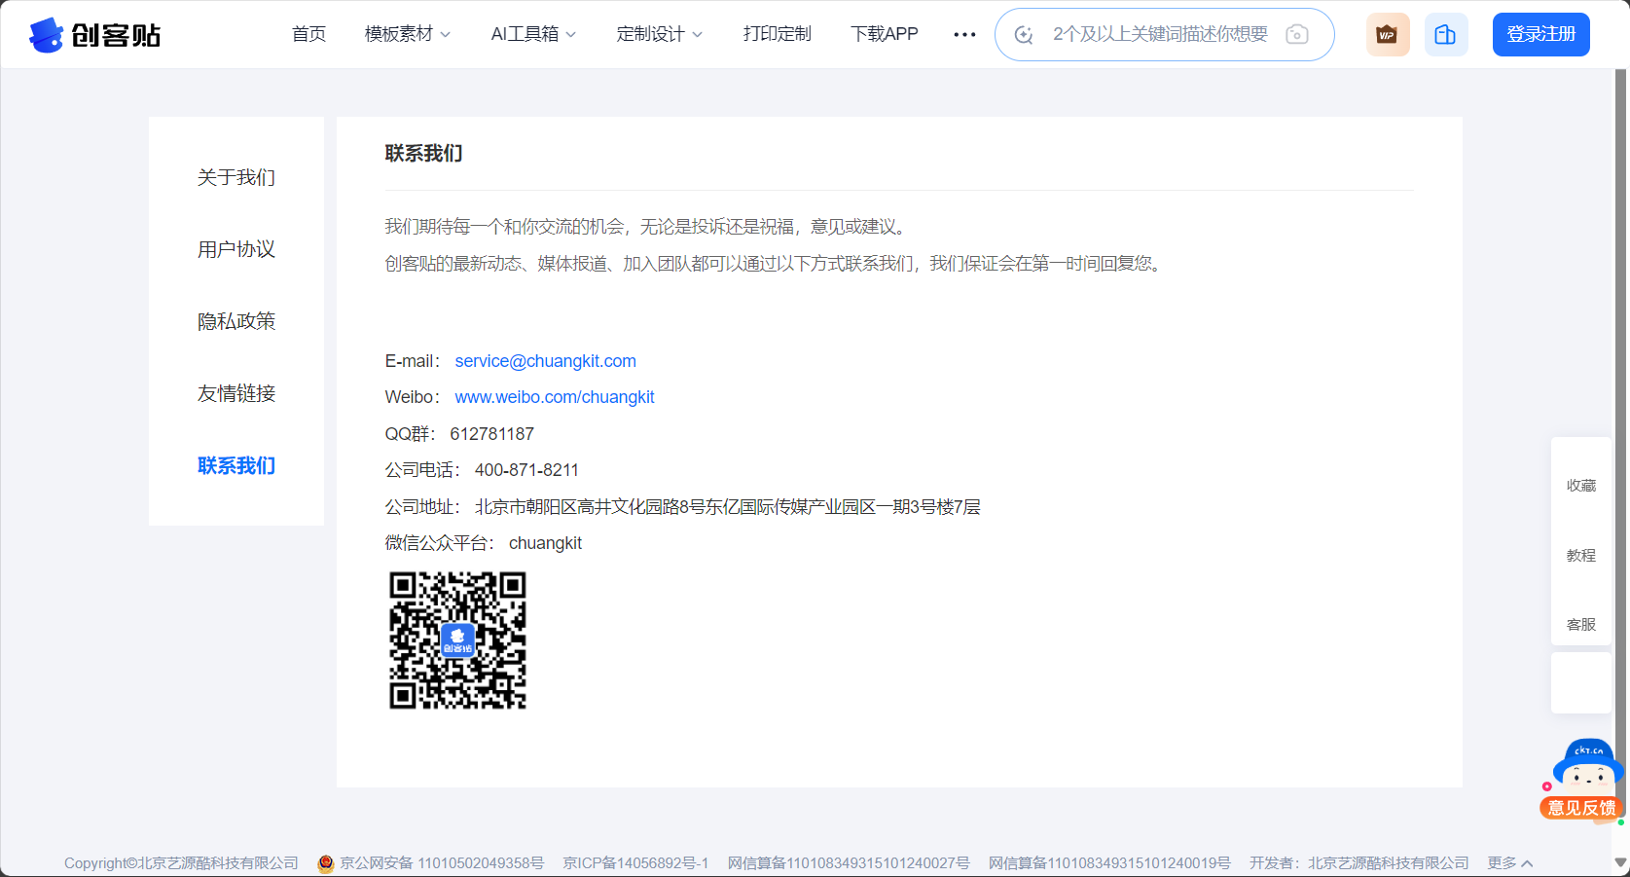Click the 教程 floating side button

[1581, 555]
